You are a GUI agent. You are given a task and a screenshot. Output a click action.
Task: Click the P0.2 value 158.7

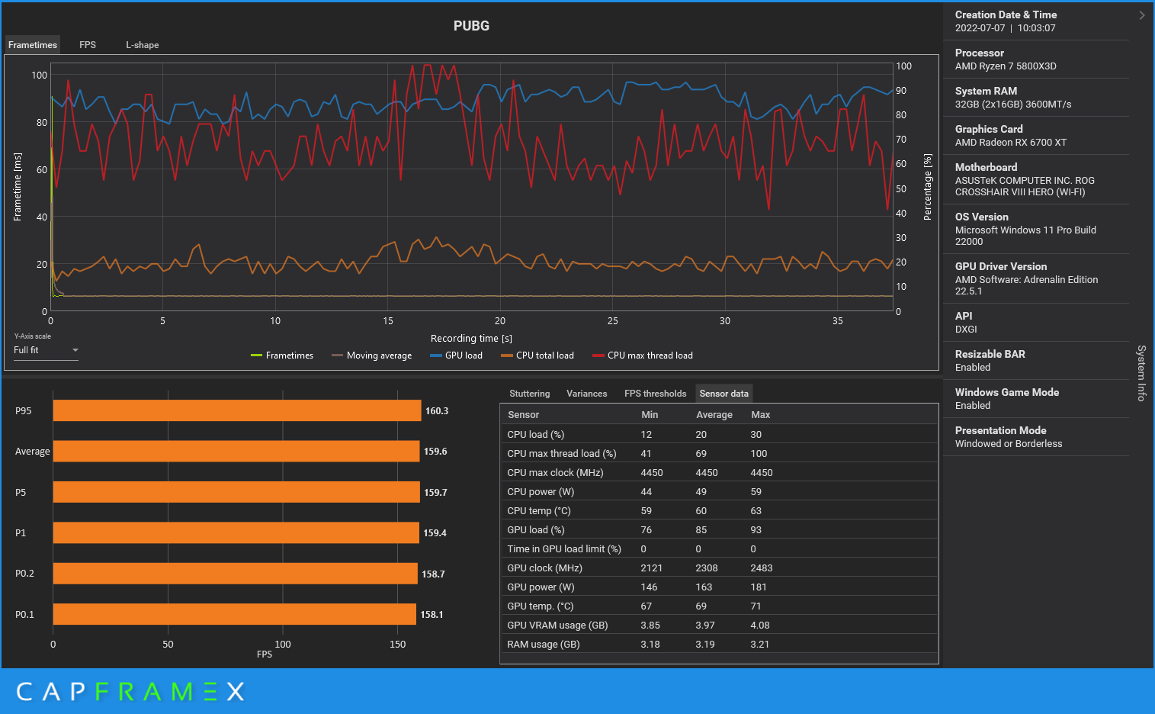[433, 574]
